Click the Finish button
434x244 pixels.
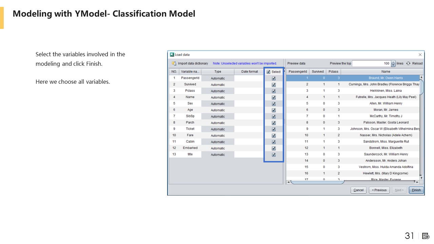pyautogui.click(x=416, y=190)
